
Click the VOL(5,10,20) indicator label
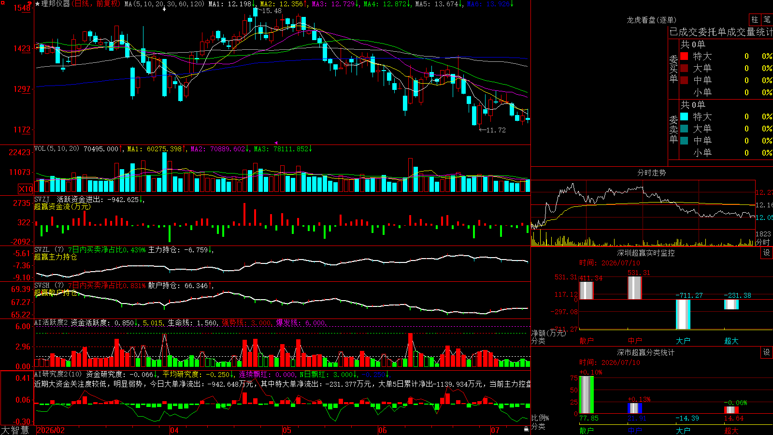[57, 149]
